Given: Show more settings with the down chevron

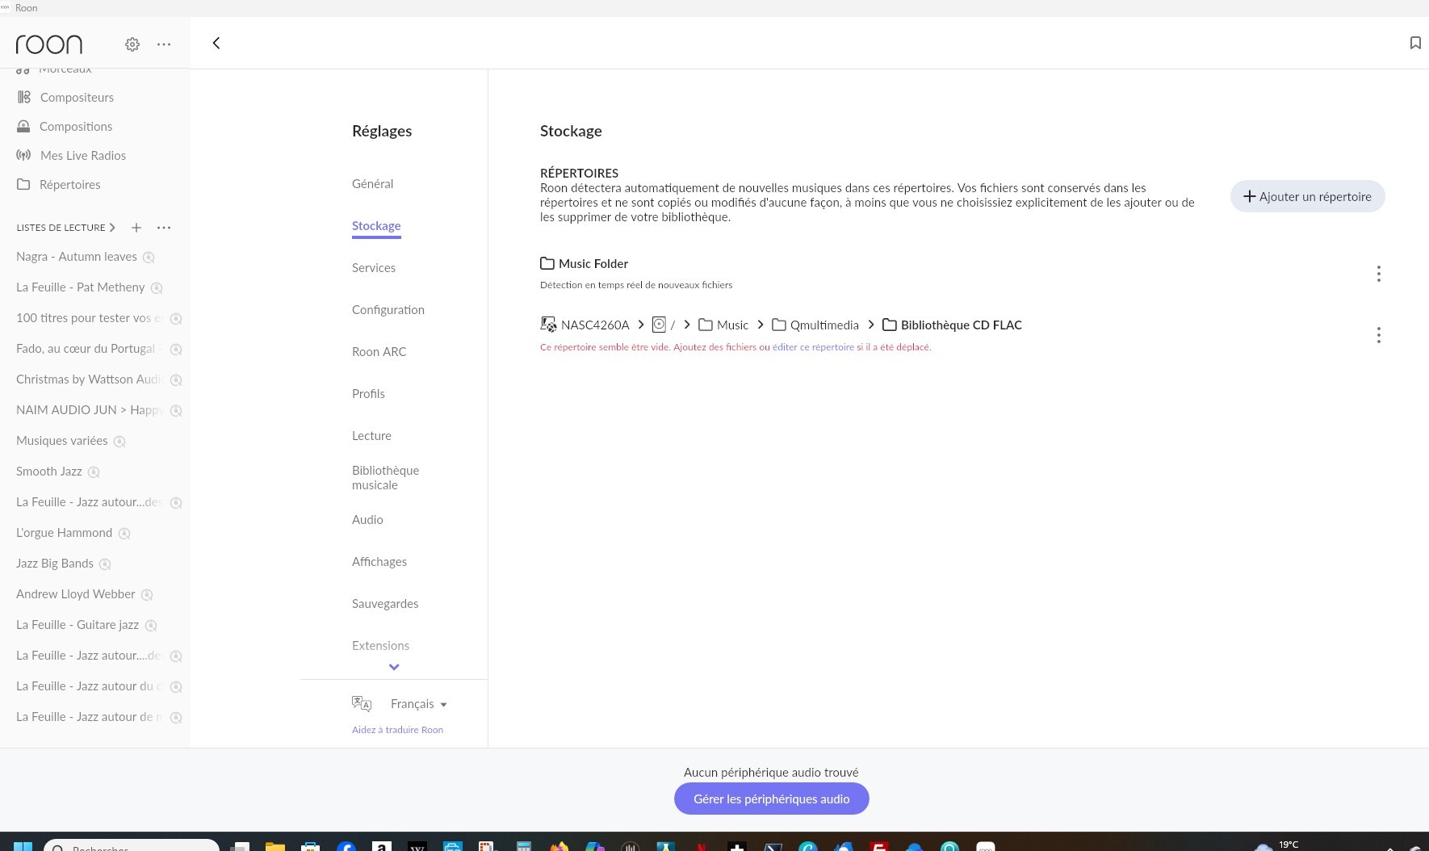Looking at the screenshot, I should tap(394, 667).
